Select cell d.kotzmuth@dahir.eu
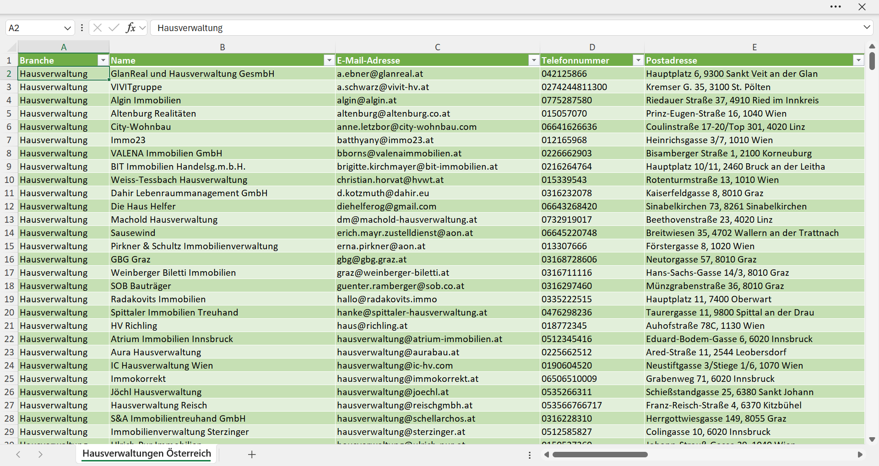The width and height of the screenshot is (879, 466). tap(438, 193)
